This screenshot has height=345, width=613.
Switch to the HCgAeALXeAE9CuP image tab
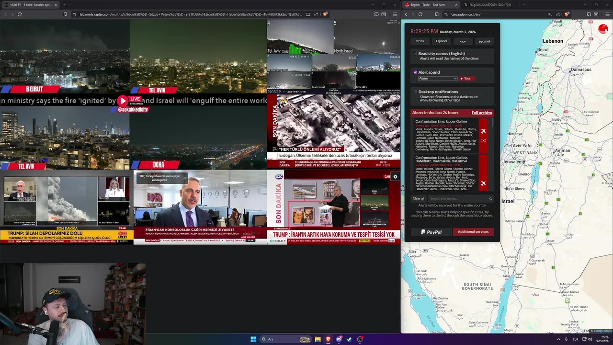pos(489,5)
